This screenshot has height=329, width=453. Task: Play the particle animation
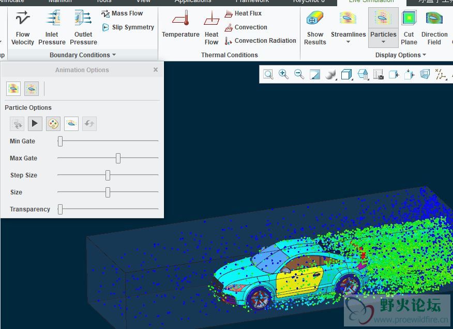coord(35,124)
